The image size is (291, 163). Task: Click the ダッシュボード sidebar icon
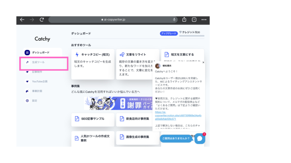(27, 52)
